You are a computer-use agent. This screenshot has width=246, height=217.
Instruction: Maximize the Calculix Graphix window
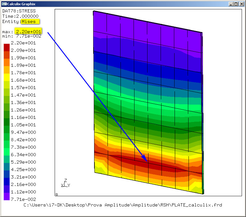(236, 4)
